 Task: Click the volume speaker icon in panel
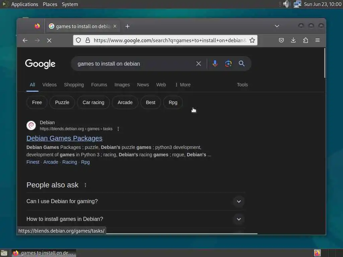coord(286,4)
